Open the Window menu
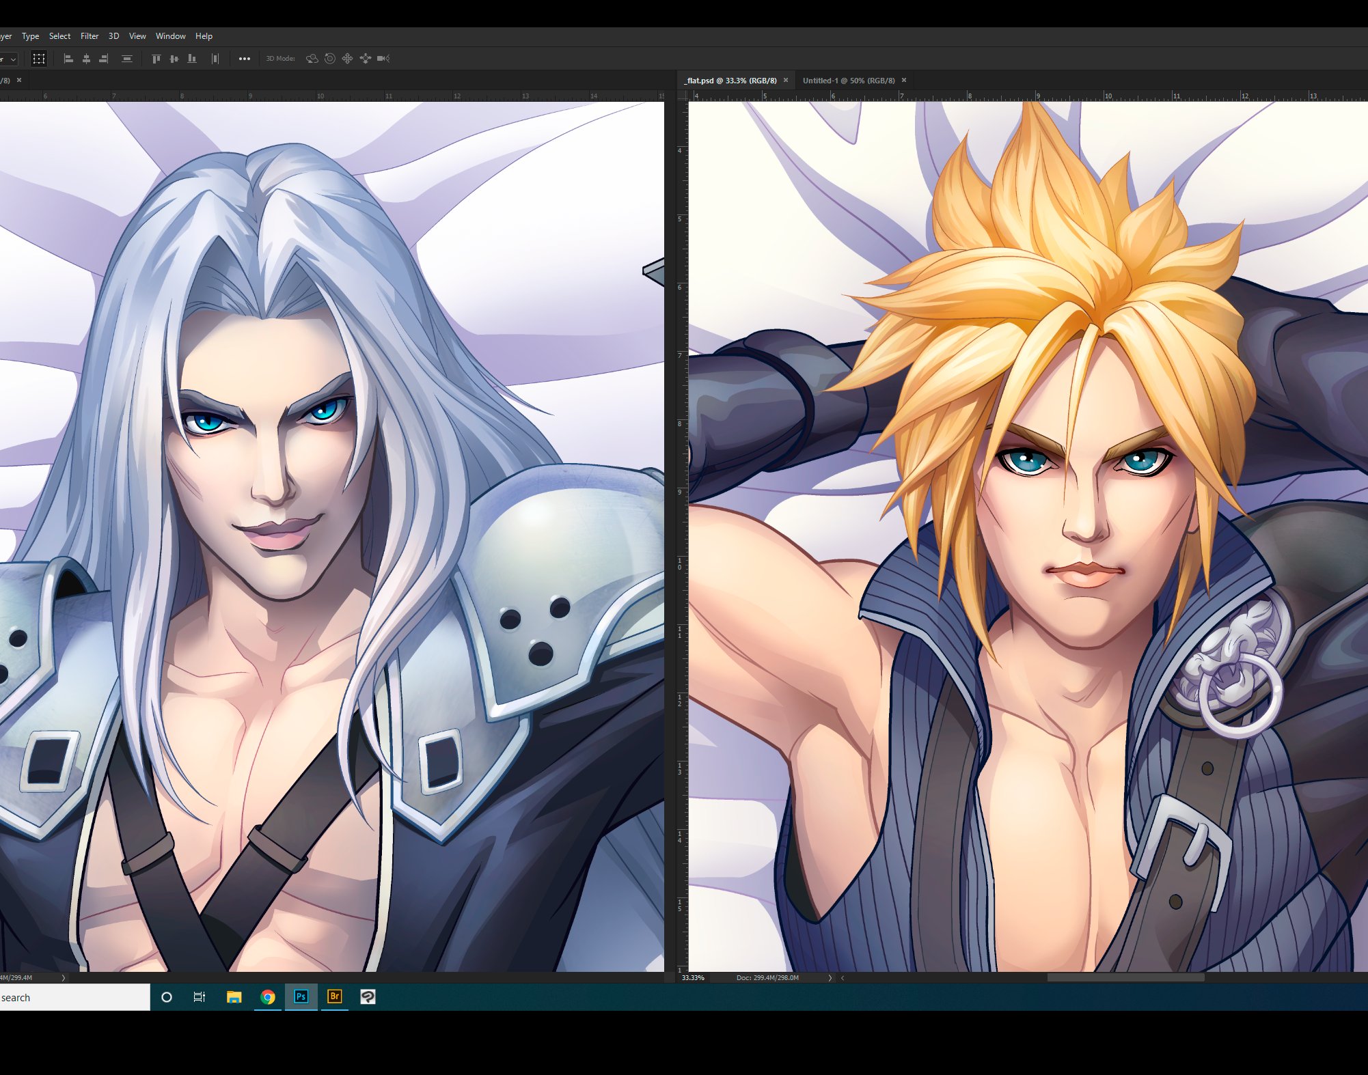Screen dimensions: 1368x1075 point(171,36)
